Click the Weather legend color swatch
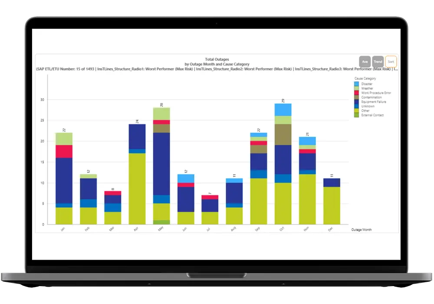The height and width of the screenshot is (304, 434). pyautogui.click(x=357, y=88)
